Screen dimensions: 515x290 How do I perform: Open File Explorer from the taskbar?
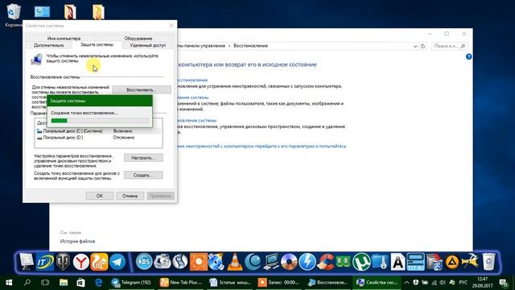[x=64, y=283]
